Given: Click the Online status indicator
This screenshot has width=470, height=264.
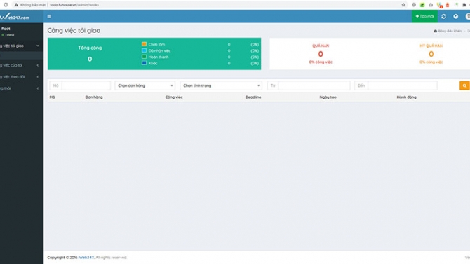Looking at the screenshot, I should click(8, 35).
